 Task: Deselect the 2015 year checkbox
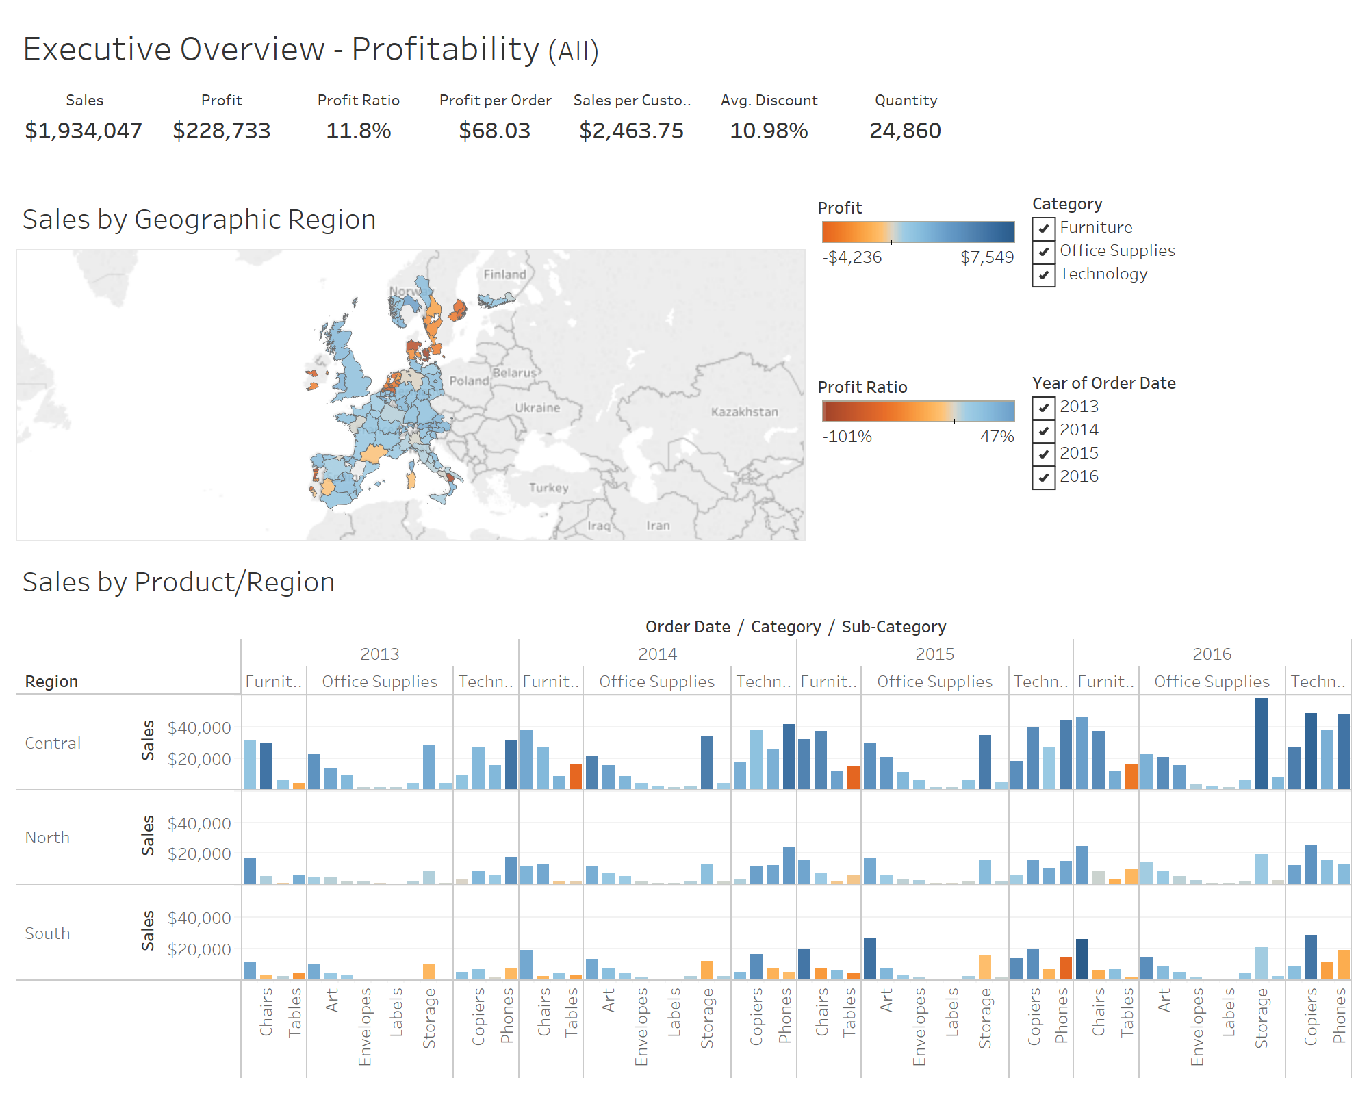(x=1043, y=454)
